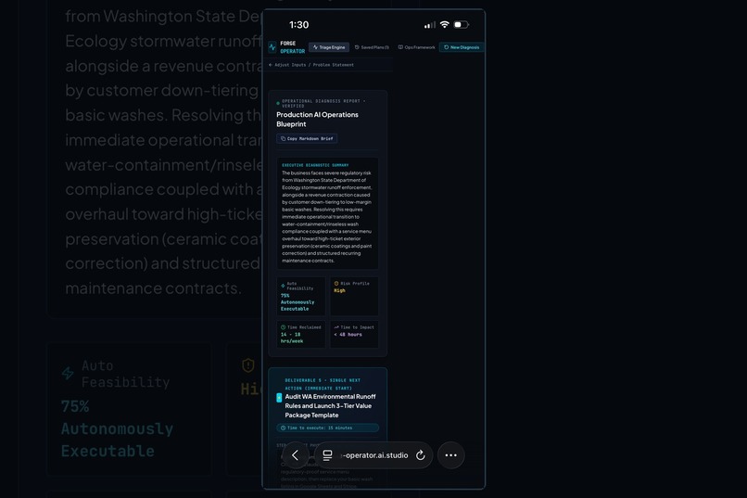The height and width of the screenshot is (498, 747).
Task: Click the Copy Markdown Brief button
Action: 307,139
